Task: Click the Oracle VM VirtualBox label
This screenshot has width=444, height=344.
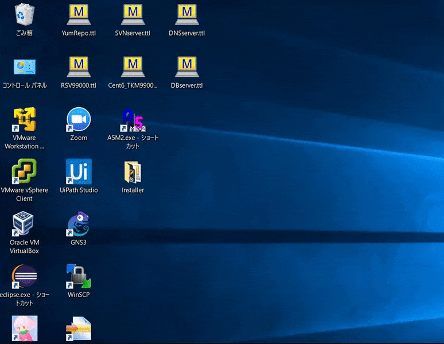Action: pos(24,247)
